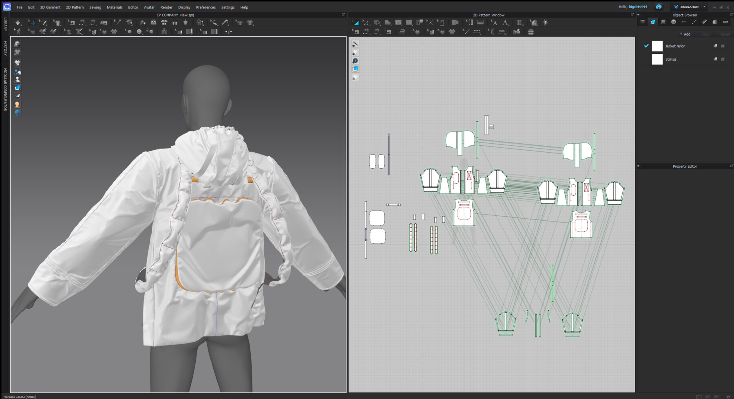734x399 pixels.
Task: Open the Sewing menu
Action: [95, 7]
